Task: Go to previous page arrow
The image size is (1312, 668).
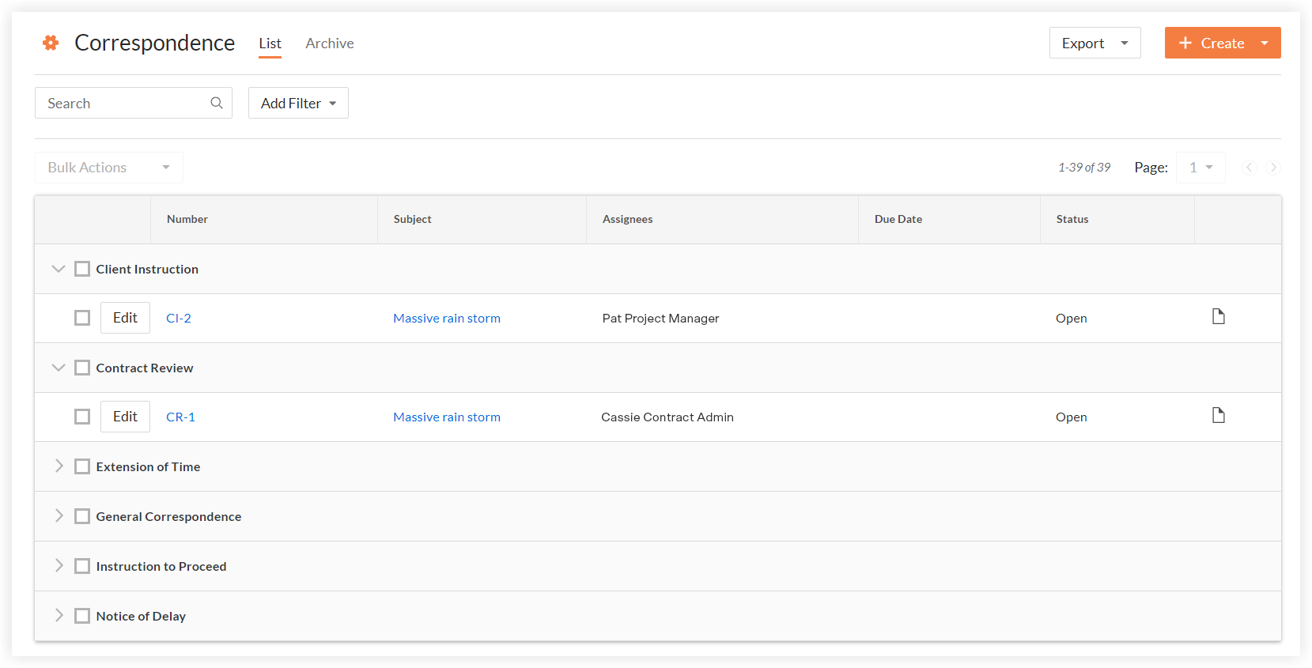Action: click(1249, 168)
